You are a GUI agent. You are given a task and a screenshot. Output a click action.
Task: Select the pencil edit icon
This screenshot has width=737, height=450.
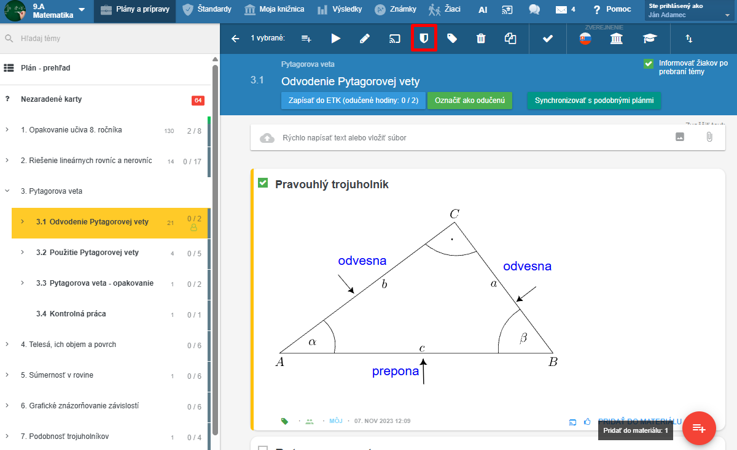pos(365,39)
